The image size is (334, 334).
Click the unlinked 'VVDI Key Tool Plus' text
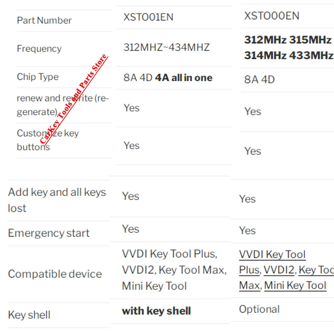click(x=170, y=254)
